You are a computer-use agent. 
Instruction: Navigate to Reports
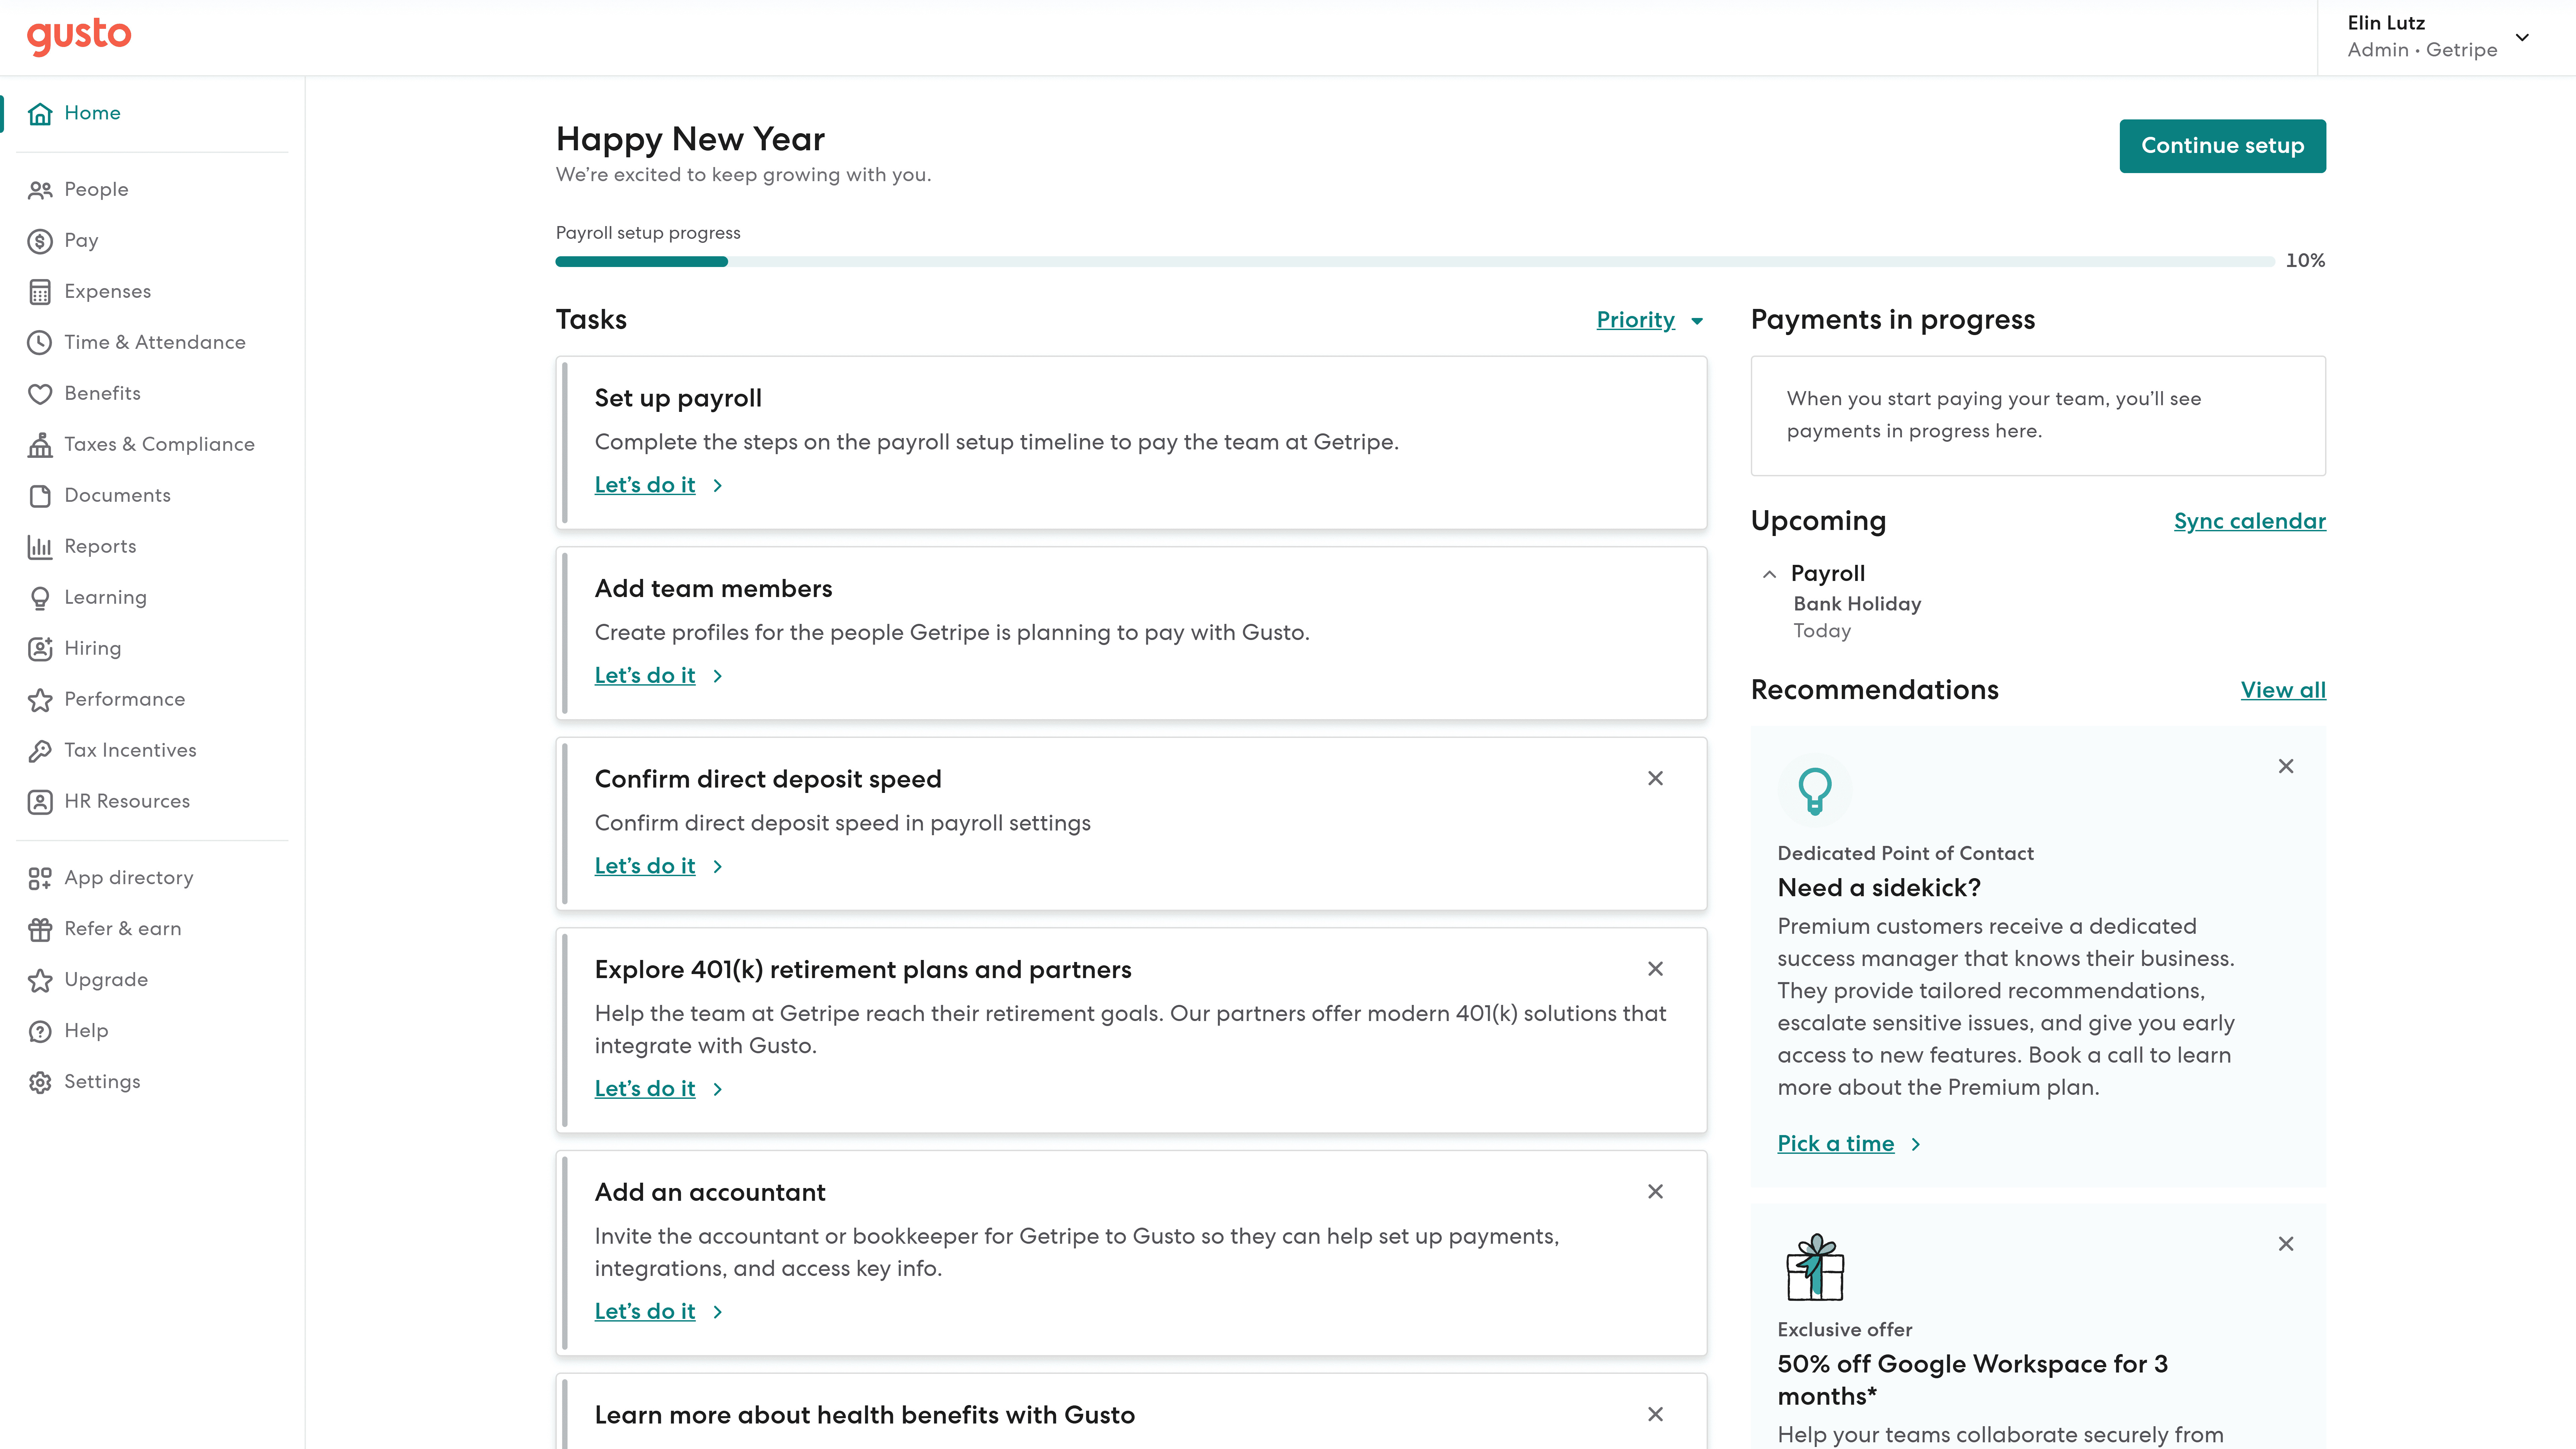click(100, 547)
